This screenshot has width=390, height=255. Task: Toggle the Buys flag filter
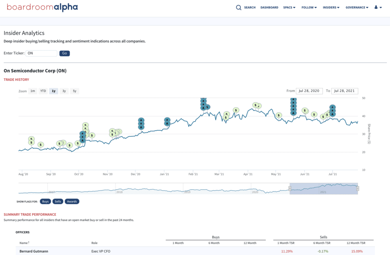click(x=45, y=201)
